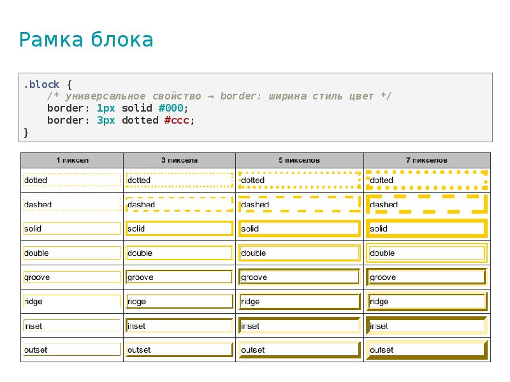
Task: Click the dotted box in 7 пикселов column
Action: point(426,180)
